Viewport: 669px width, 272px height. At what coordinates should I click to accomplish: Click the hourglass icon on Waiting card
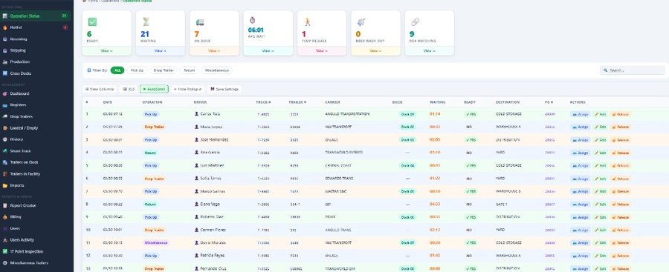tap(146, 21)
